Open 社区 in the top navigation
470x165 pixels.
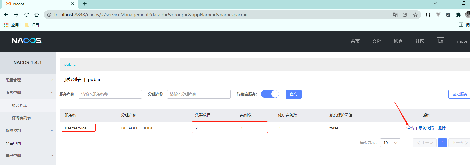click(x=420, y=41)
